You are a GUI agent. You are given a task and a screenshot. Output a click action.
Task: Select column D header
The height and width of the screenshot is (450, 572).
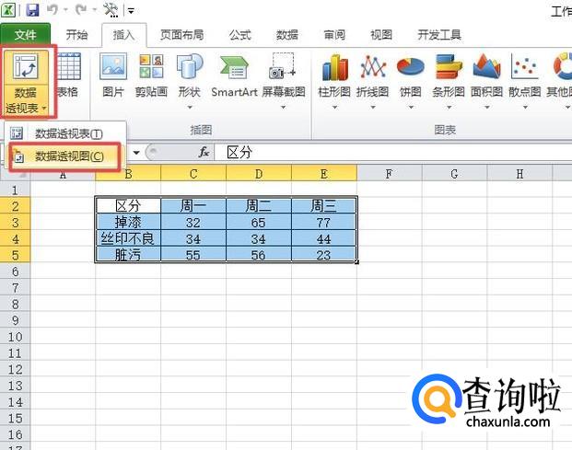pyautogui.click(x=259, y=174)
